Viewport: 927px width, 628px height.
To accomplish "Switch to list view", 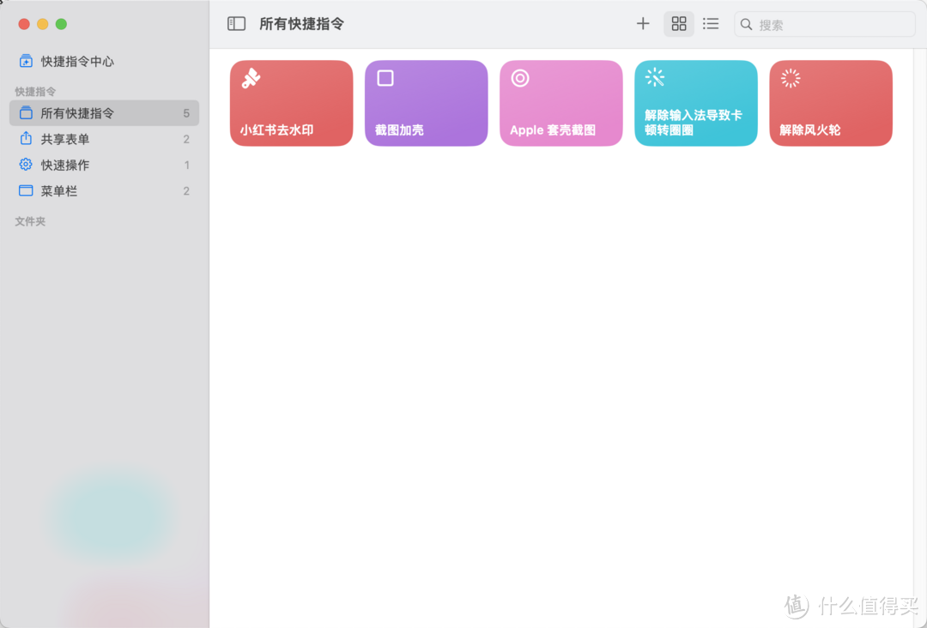I will 711,24.
